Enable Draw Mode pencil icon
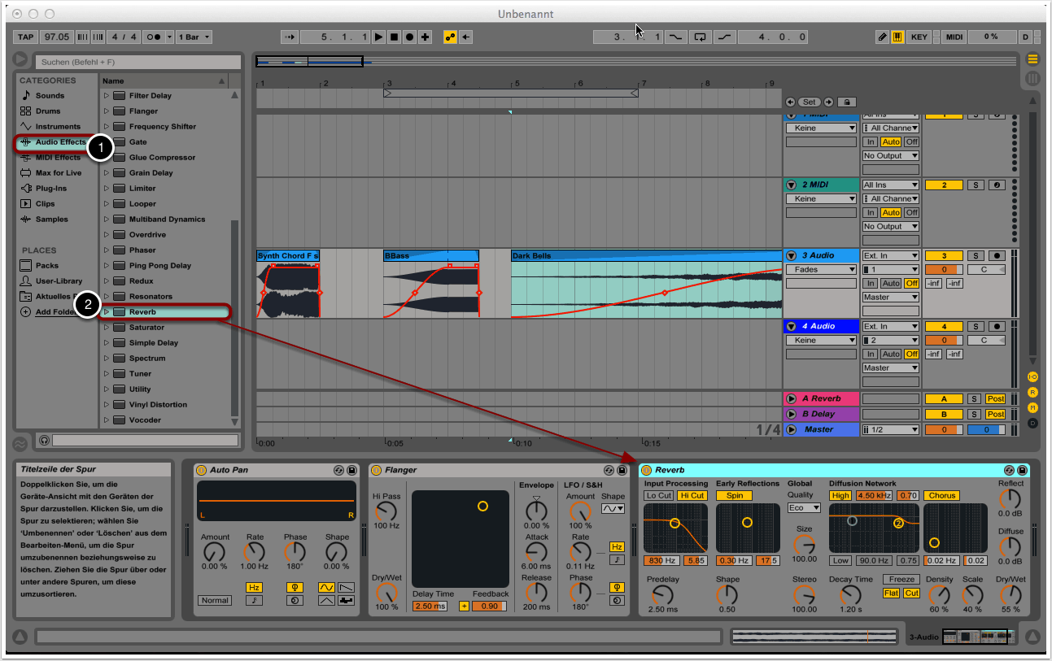Screen dimensions: 1052x661 (x=883, y=37)
